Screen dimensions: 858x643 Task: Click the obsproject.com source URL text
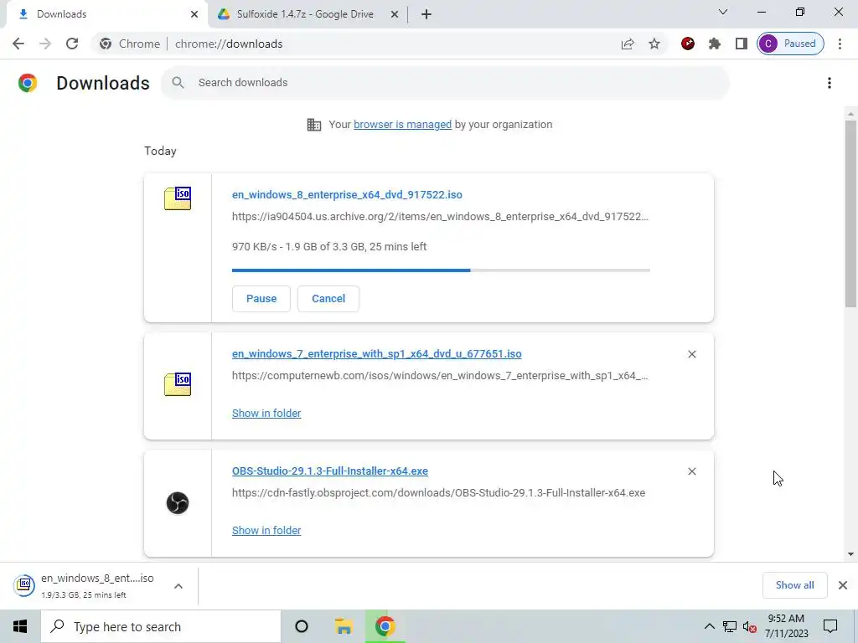coord(438,493)
